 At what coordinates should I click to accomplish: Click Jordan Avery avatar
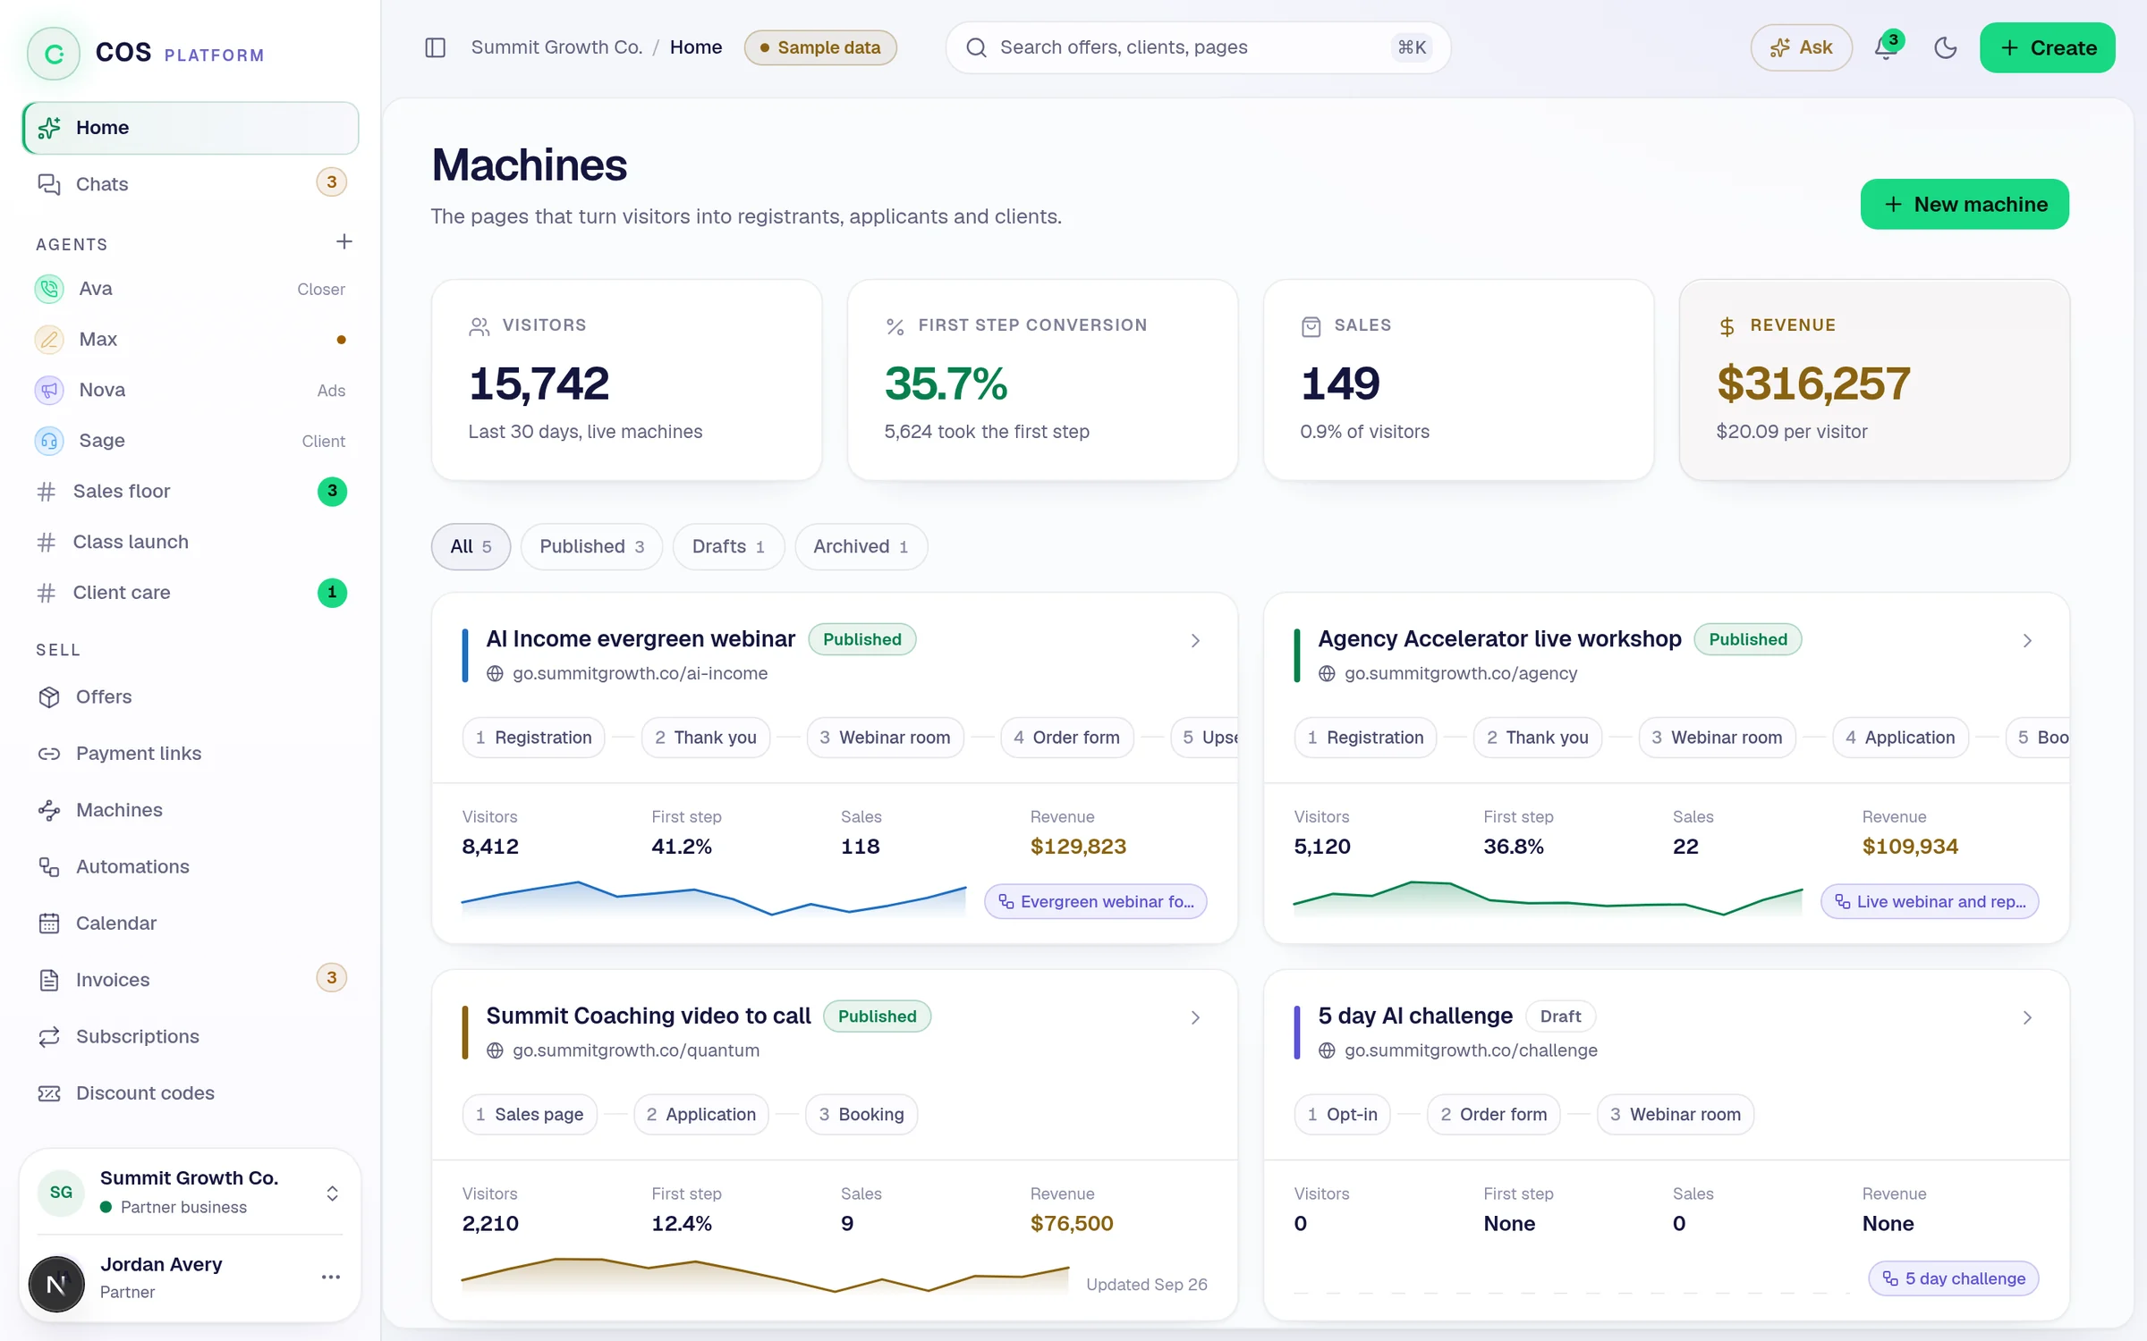pos(56,1284)
